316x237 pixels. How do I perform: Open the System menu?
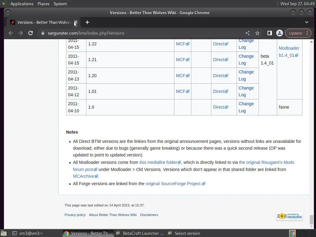pyautogui.click(x=60, y=4)
